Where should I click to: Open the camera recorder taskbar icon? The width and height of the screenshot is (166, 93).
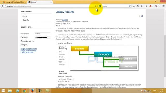pyautogui.click(x=40, y=91)
